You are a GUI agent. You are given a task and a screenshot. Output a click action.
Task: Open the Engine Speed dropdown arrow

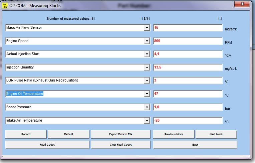coord(147,41)
